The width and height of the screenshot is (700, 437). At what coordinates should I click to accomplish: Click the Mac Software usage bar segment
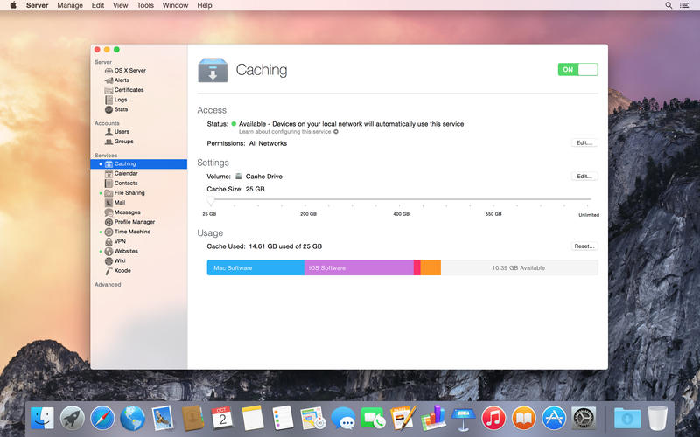(255, 267)
